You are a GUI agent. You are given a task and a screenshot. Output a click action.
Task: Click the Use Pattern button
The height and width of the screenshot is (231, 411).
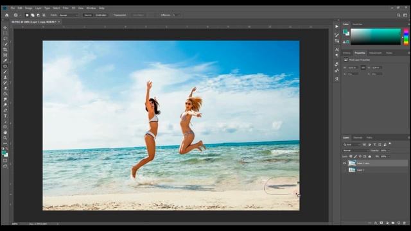coord(138,15)
